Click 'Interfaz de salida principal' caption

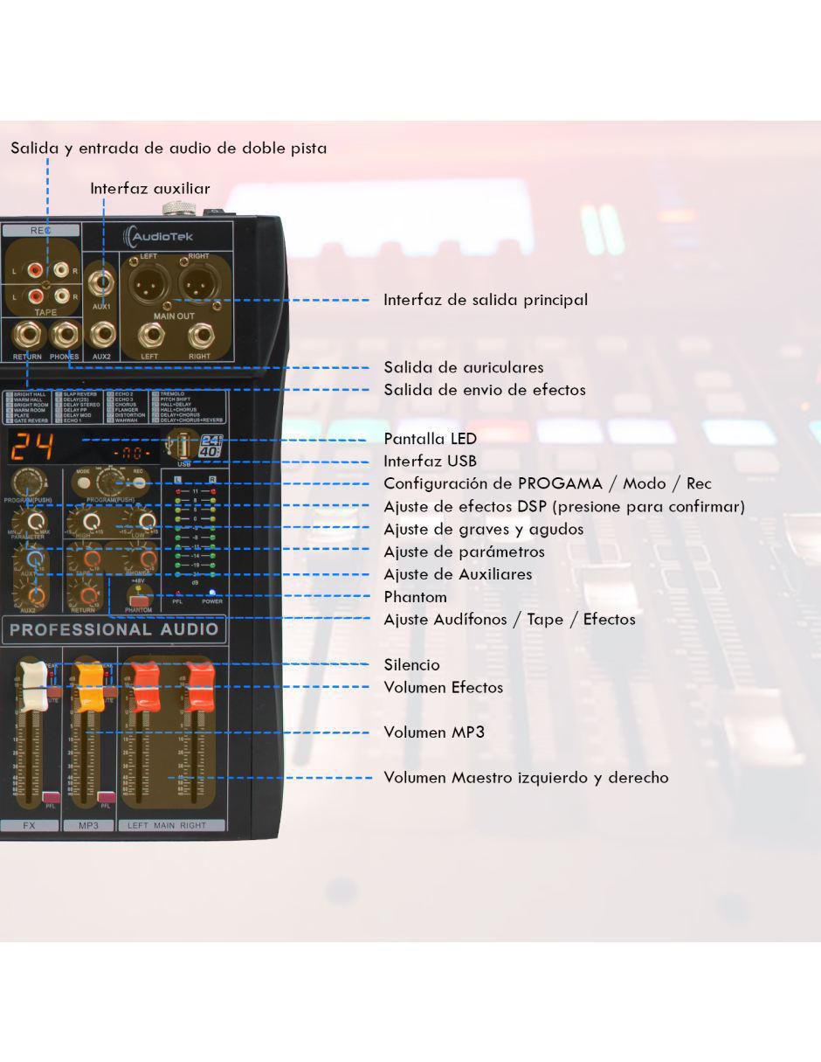coord(486,300)
